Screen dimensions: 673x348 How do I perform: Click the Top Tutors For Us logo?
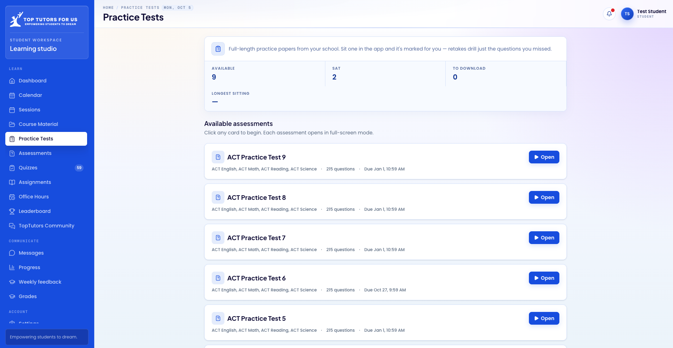click(44, 19)
